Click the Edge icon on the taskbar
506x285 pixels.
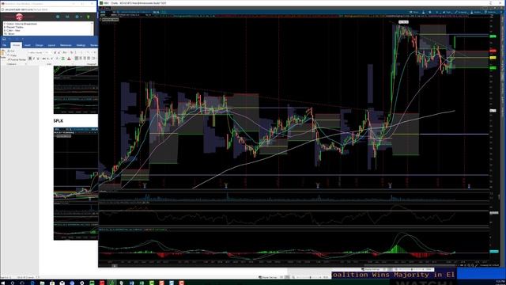(32, 283)
